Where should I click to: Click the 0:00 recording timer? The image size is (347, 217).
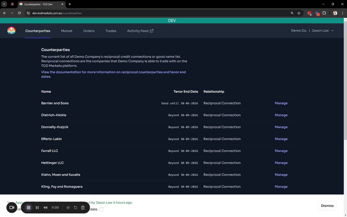pos(55,207)
